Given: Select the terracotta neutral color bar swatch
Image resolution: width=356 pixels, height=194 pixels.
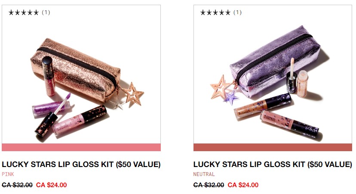Looking at the screenshot, I should pyautogui.click(x=273, y=147).
